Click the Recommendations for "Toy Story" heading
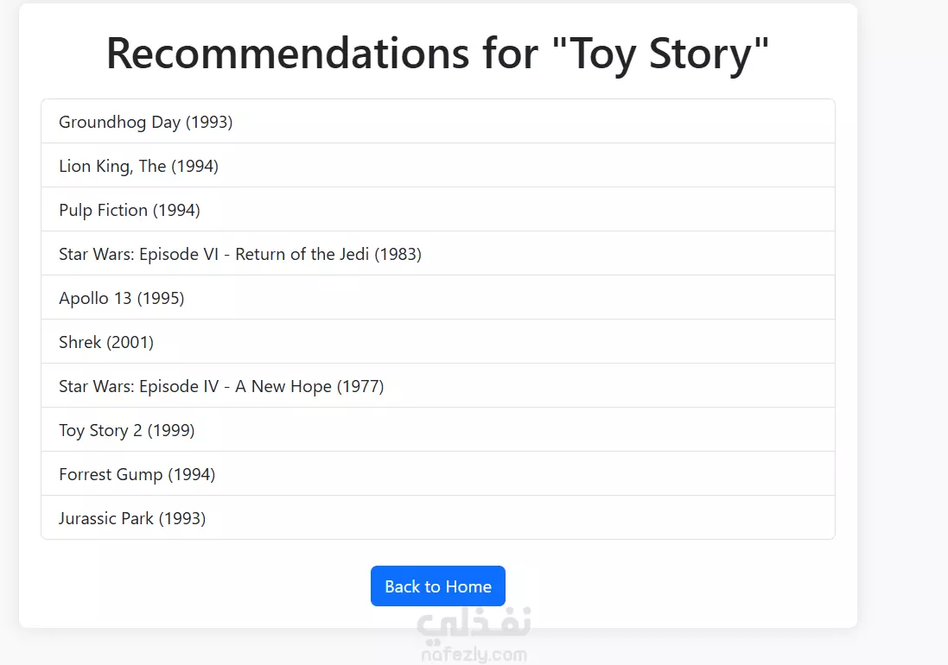The width and height of the screenshot is (948, 665). [437, 53]
